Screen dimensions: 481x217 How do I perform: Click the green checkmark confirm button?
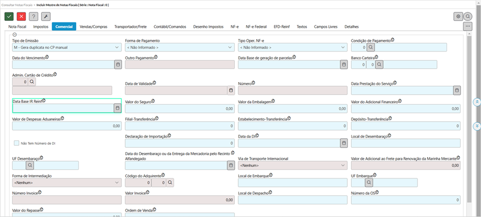(9, 17)
